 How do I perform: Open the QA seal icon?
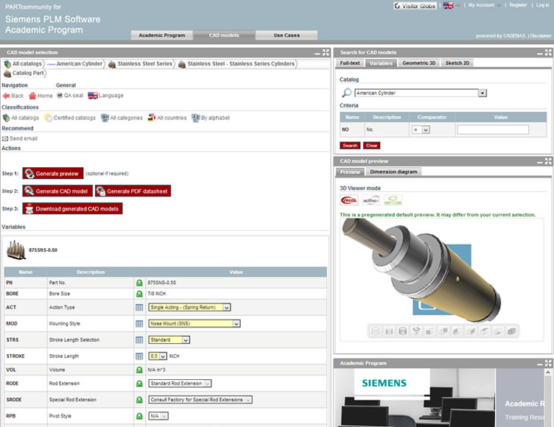tap(60, 96)
